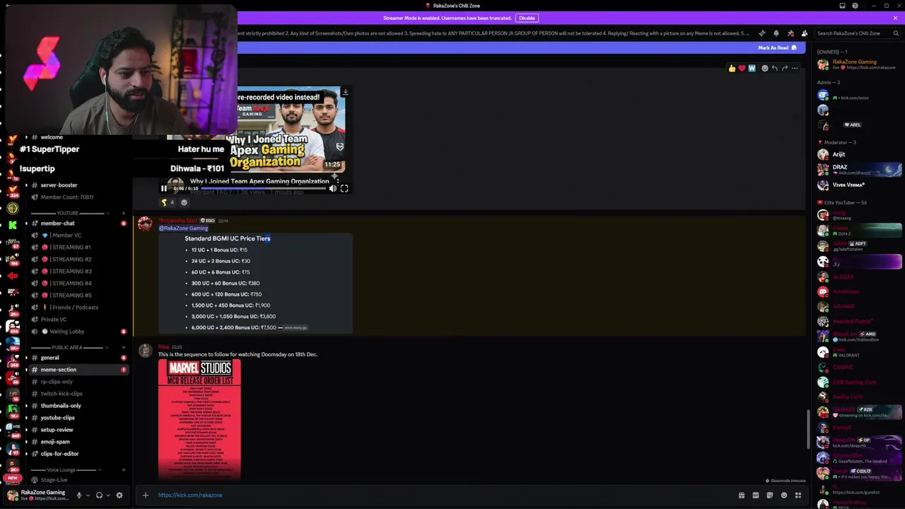Open the Discord inbox icon
Viewport: 905px width, 509px height.
(x=842, y=6)
